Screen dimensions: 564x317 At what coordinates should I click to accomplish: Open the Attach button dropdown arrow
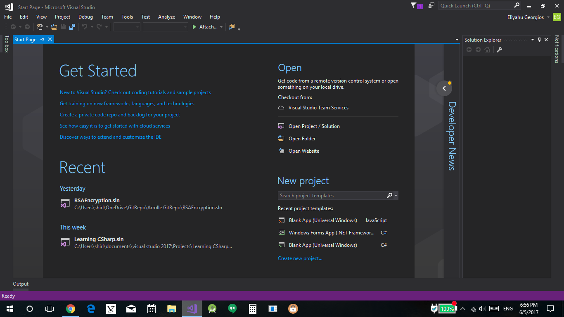pos(221,27)
